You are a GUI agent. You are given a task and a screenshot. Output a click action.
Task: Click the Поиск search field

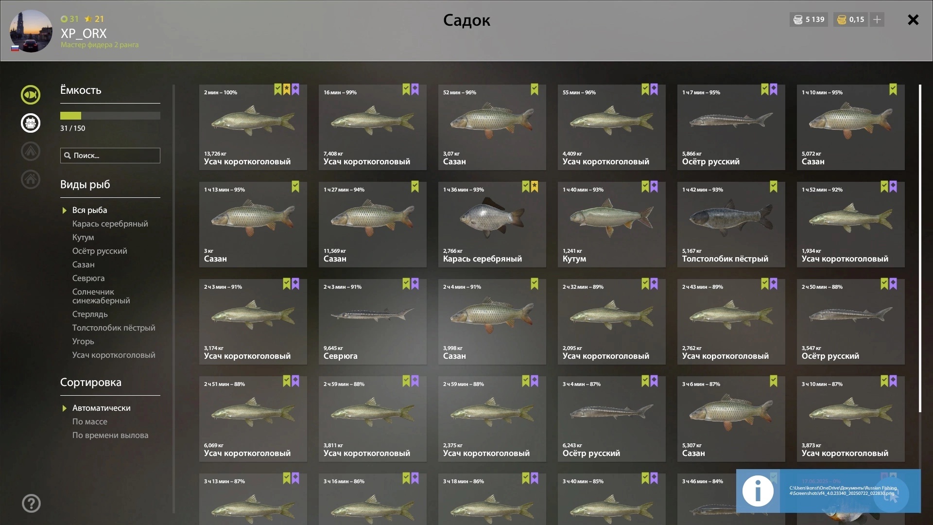click(x=110, y=156)
